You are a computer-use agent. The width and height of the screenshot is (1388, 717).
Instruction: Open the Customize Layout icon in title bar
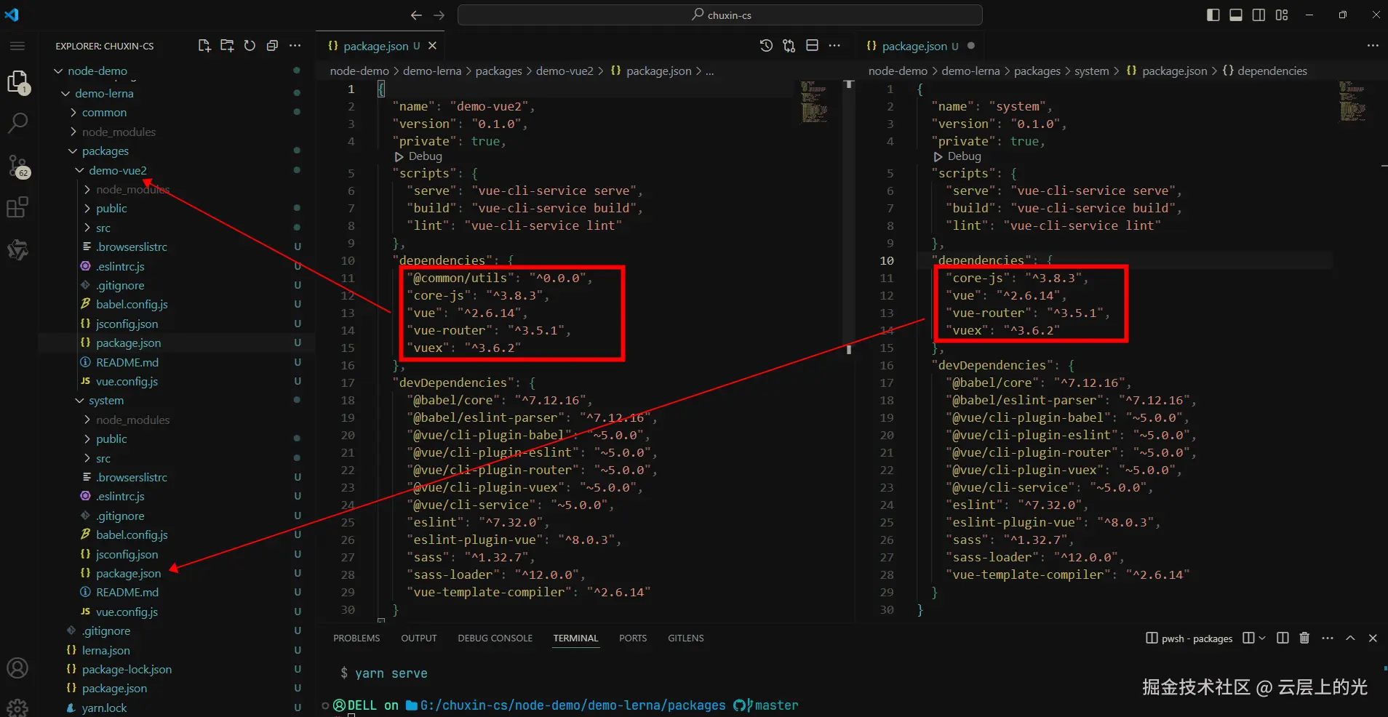tap(1282, 15)
